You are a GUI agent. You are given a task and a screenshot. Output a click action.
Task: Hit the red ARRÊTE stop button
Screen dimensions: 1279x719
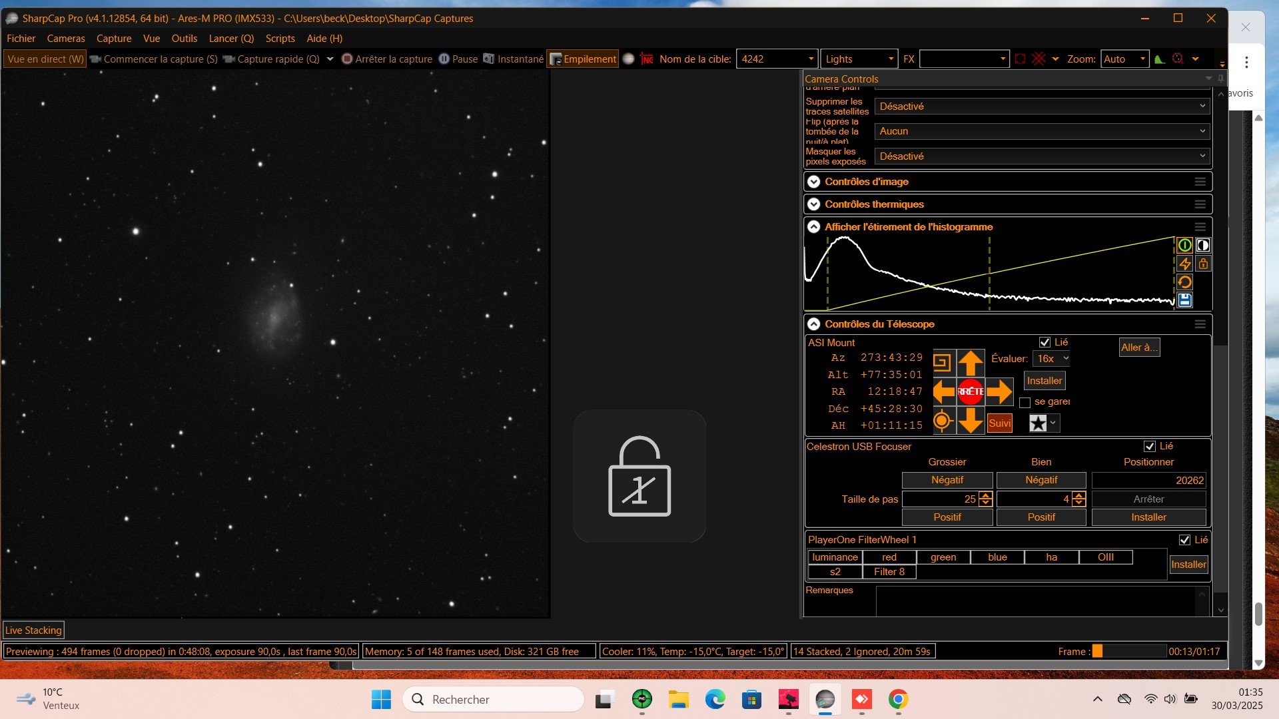[x=971, y=391]
